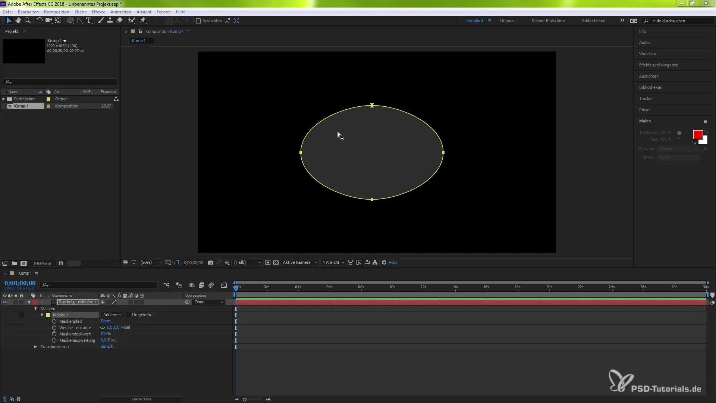Click the region of interest icon
716x403 pixels.
pos(268,263)
